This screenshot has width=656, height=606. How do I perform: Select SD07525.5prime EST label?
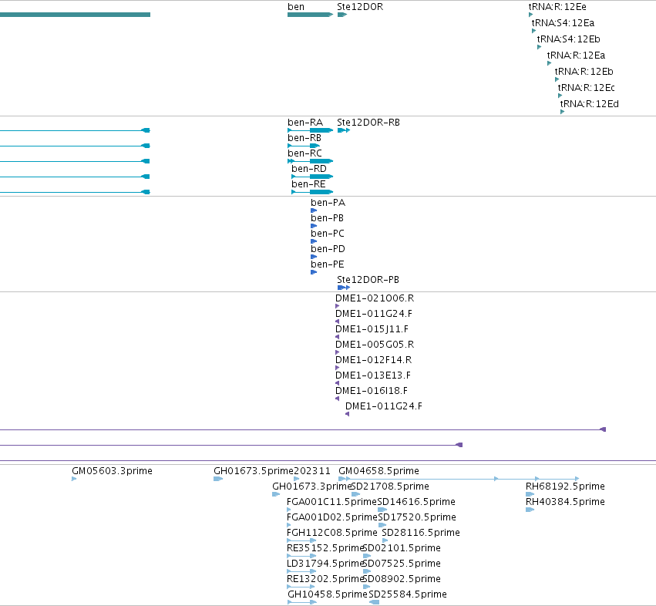click(x=402, y=564)
